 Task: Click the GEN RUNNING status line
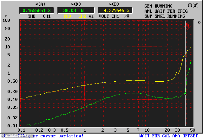158,6
